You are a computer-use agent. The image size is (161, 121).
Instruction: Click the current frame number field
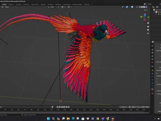pyautogui.click(x=123, y=107)
